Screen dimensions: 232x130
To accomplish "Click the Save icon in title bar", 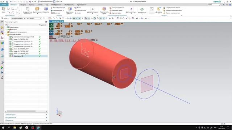I will 7,1.
